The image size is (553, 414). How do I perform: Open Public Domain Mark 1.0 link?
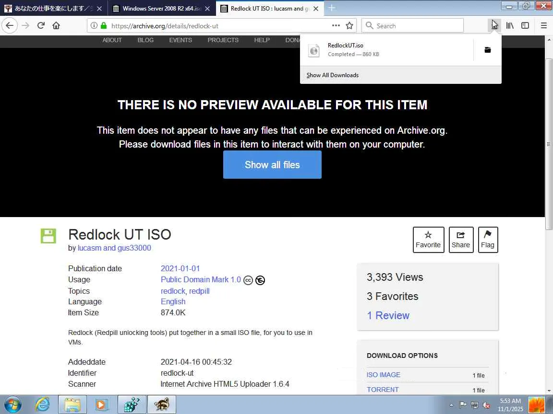201,279
